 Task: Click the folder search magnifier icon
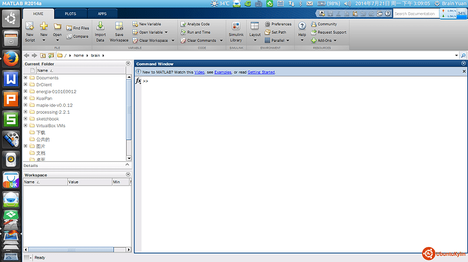tap(463, 56)
